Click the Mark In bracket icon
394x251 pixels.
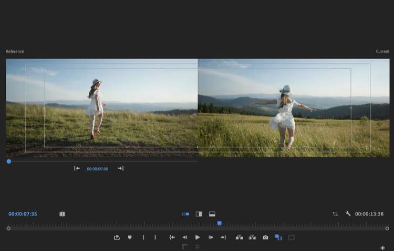click(143, 237)
